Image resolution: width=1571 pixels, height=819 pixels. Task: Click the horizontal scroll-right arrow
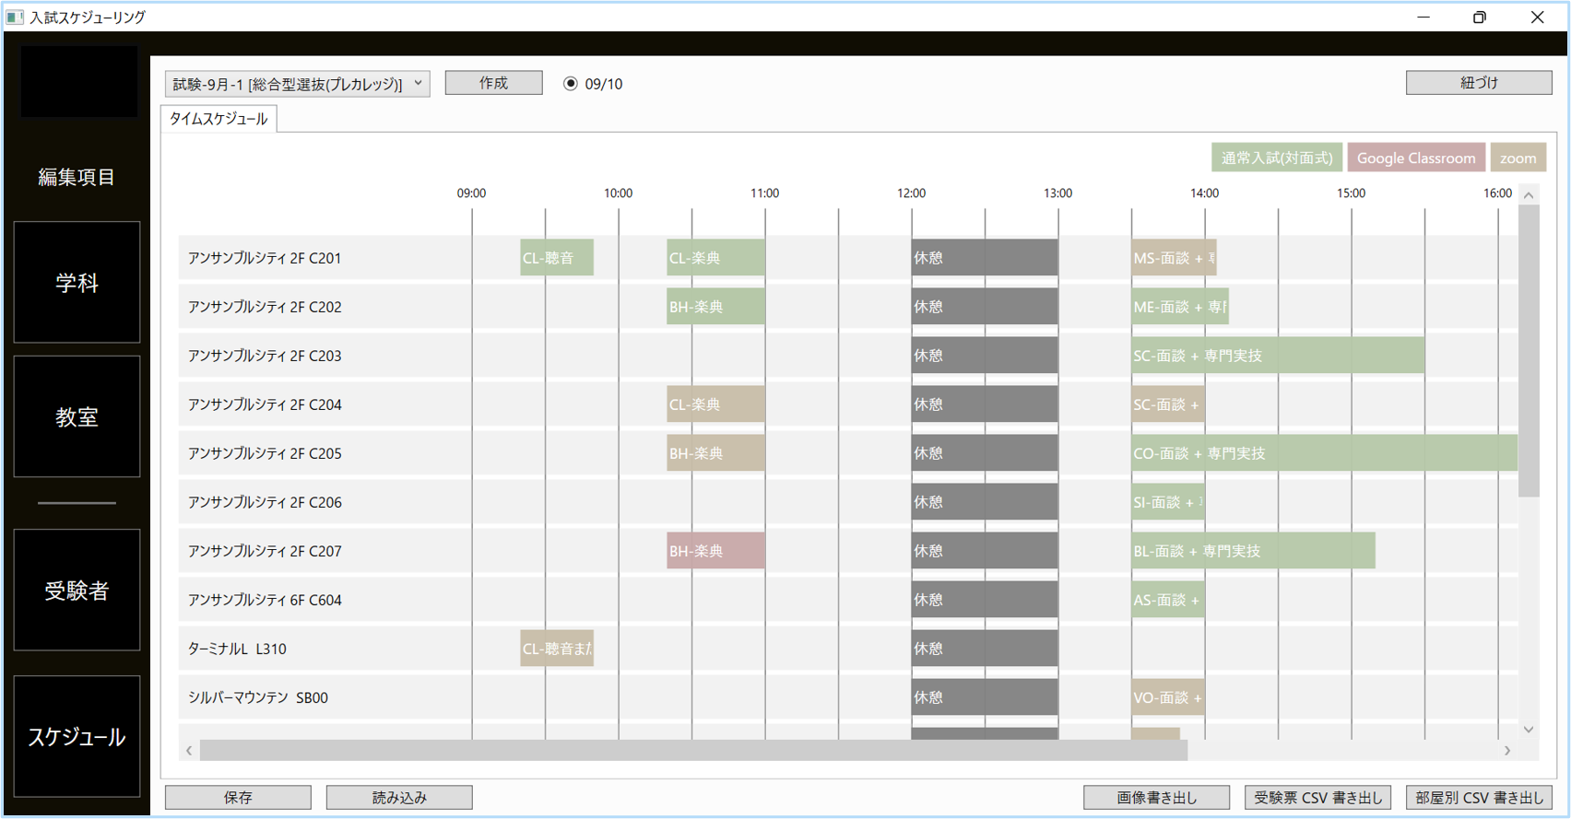click(x=1507, y=751)
